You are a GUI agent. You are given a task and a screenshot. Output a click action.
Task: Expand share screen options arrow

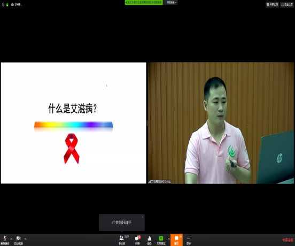coord(169,239)
